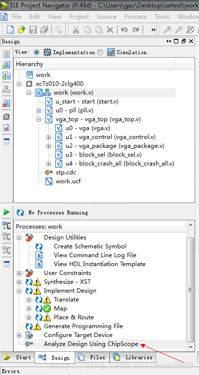Select Generate Programming File process

coord(83,326)
